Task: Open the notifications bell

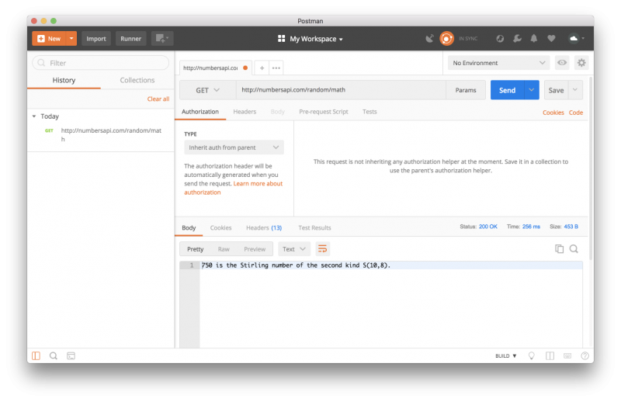Action: click(533, 38)
